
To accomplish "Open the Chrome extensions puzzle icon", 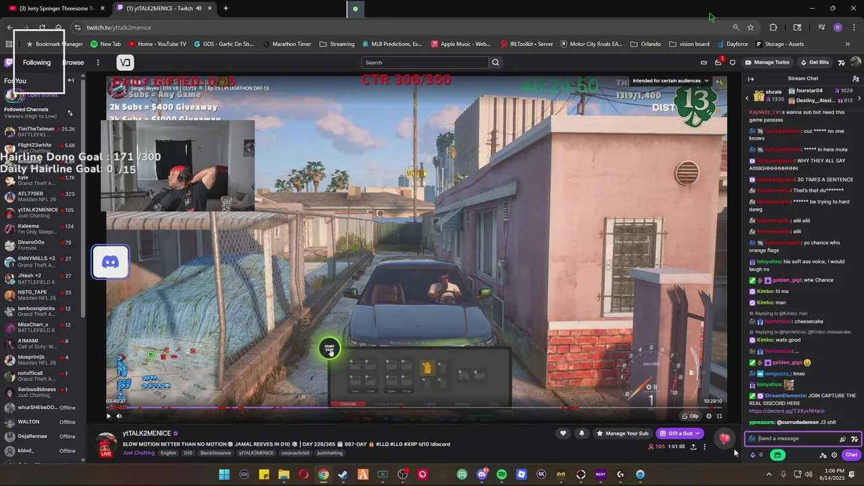I will tap(773, 28).
